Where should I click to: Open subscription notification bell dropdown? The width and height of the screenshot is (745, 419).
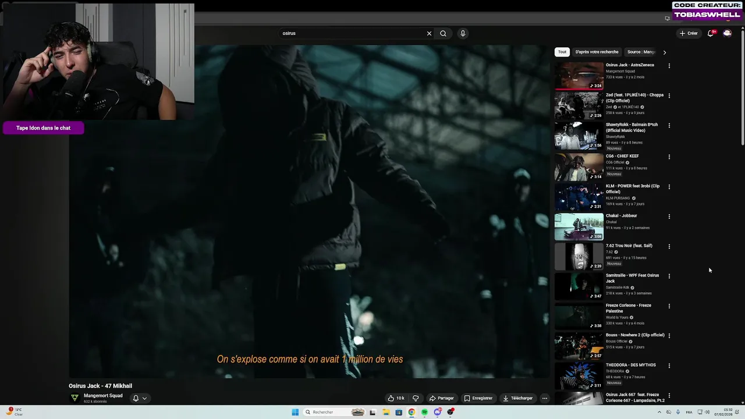pyautogui.click(x=140, y=398)
